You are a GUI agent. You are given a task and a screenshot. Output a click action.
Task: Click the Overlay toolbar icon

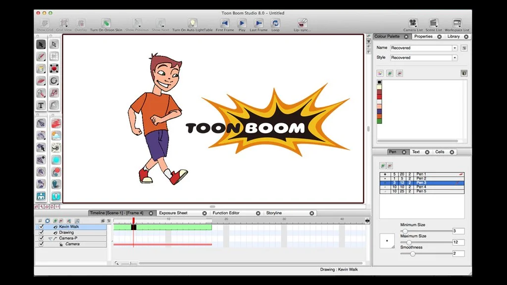[x=81, y=25]
